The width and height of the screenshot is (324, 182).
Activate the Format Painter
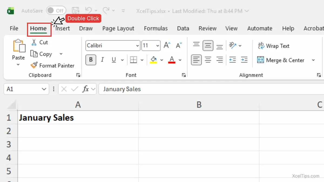[x=53, y=66]
